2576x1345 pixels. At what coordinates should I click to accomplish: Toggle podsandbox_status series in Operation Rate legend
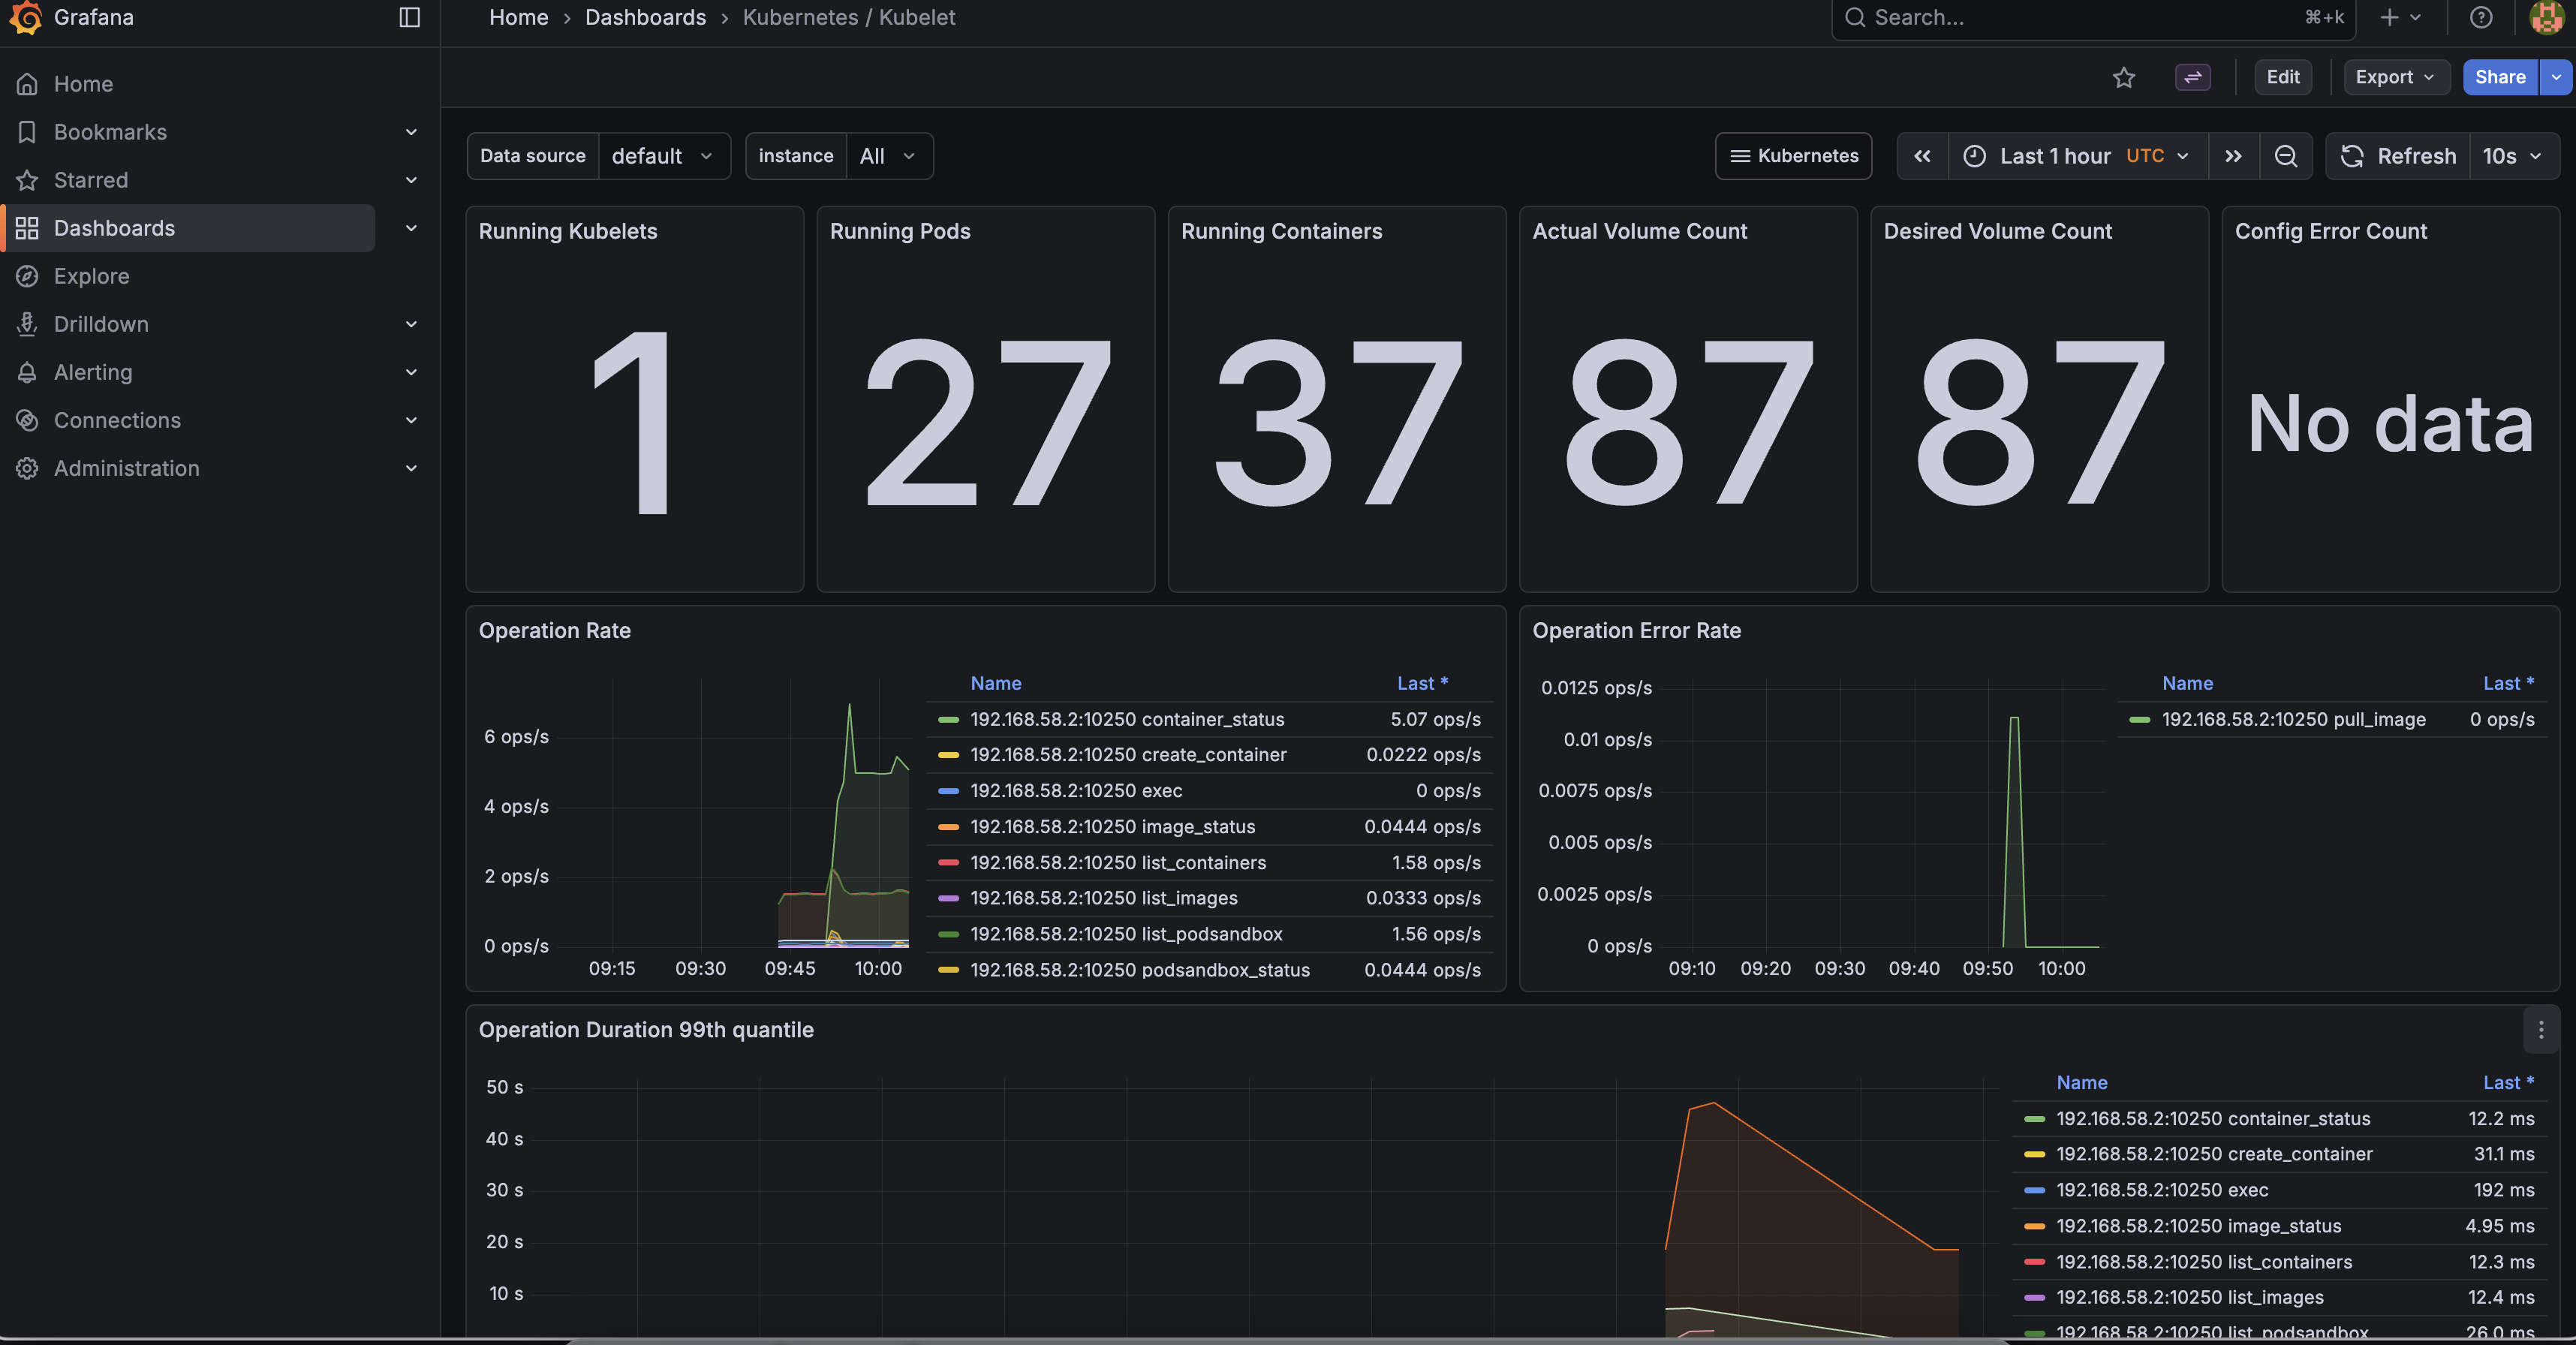[x=1139, y=970]
